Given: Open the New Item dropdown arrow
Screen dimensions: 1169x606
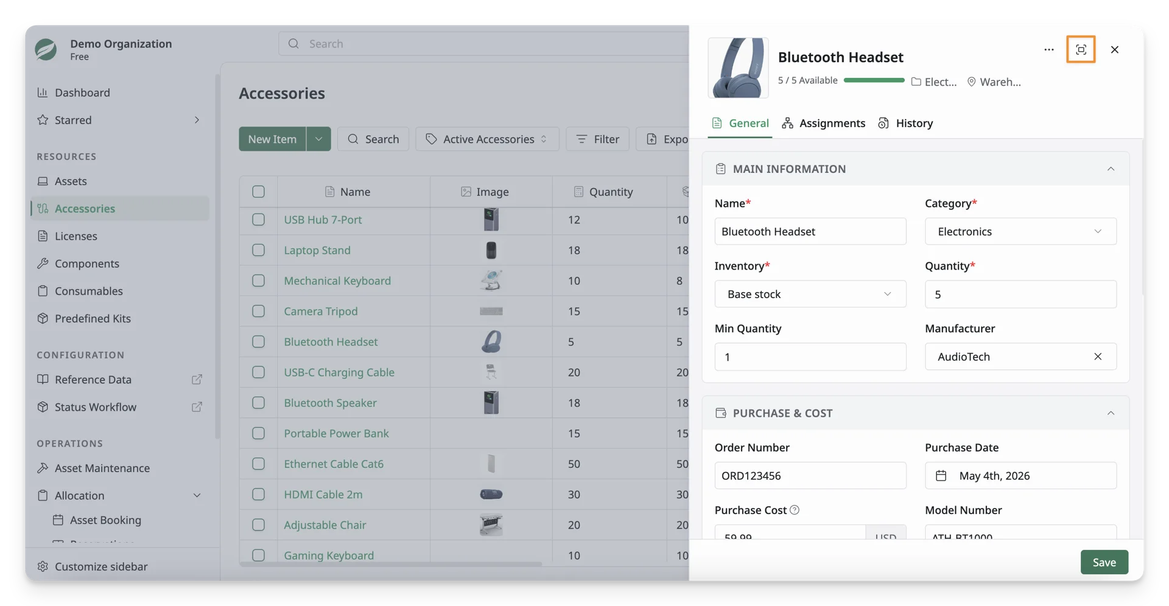Looking at the screenshot, I should 318,139.
